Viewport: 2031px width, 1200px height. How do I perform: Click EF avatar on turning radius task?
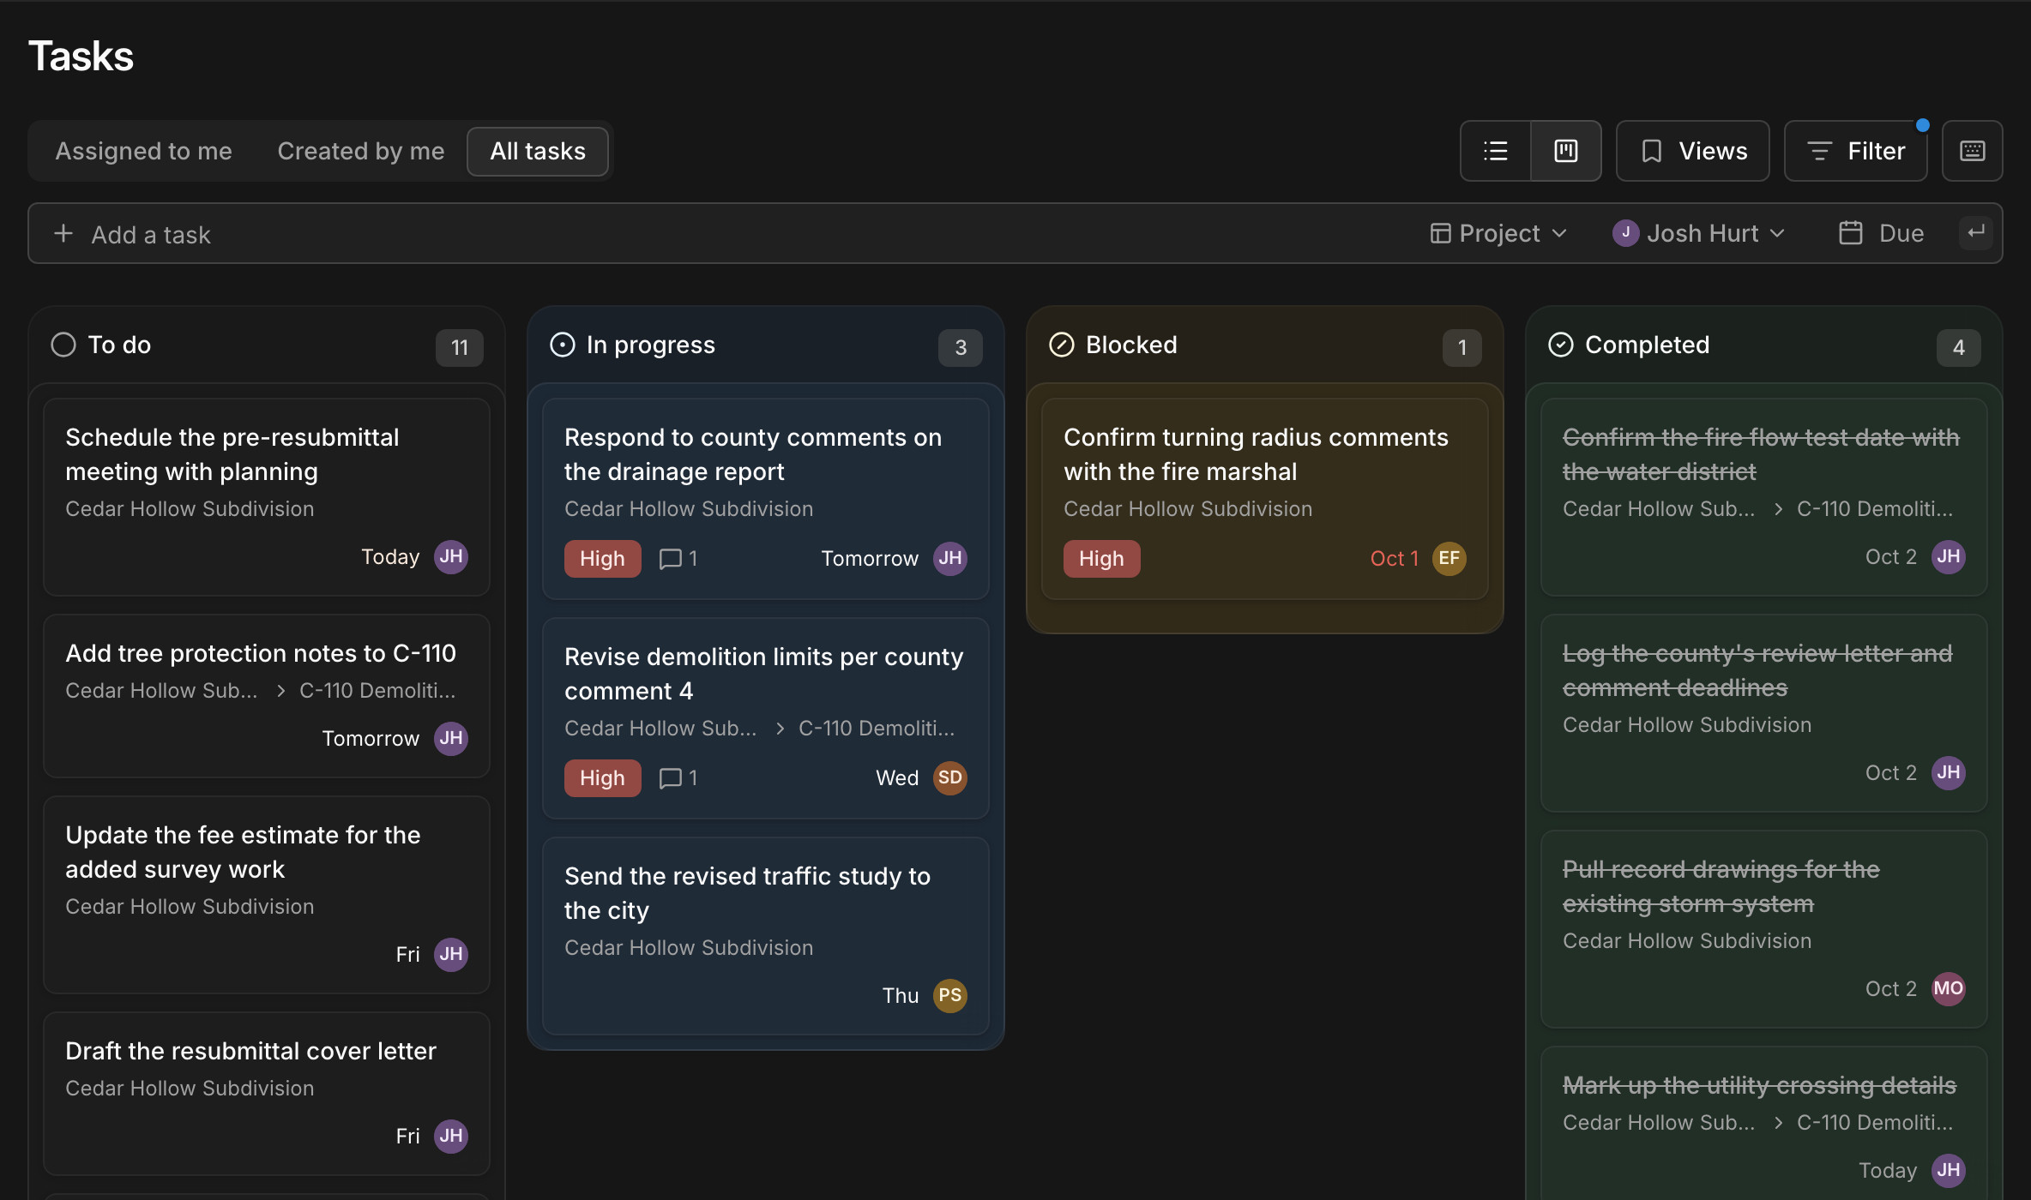pos(1449,559)
